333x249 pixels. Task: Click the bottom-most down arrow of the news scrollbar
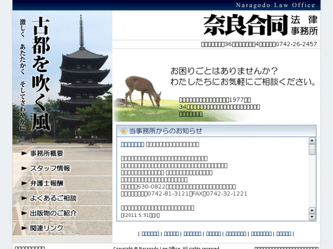pos(312,217)
